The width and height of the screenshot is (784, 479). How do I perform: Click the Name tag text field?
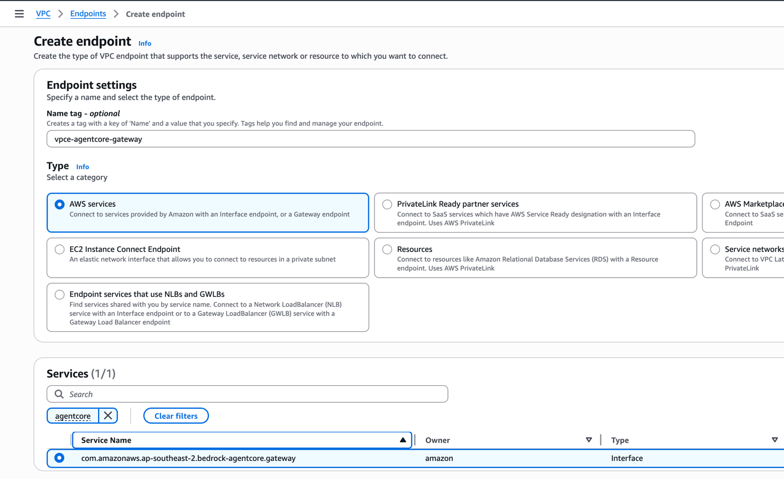pos(371,139)
